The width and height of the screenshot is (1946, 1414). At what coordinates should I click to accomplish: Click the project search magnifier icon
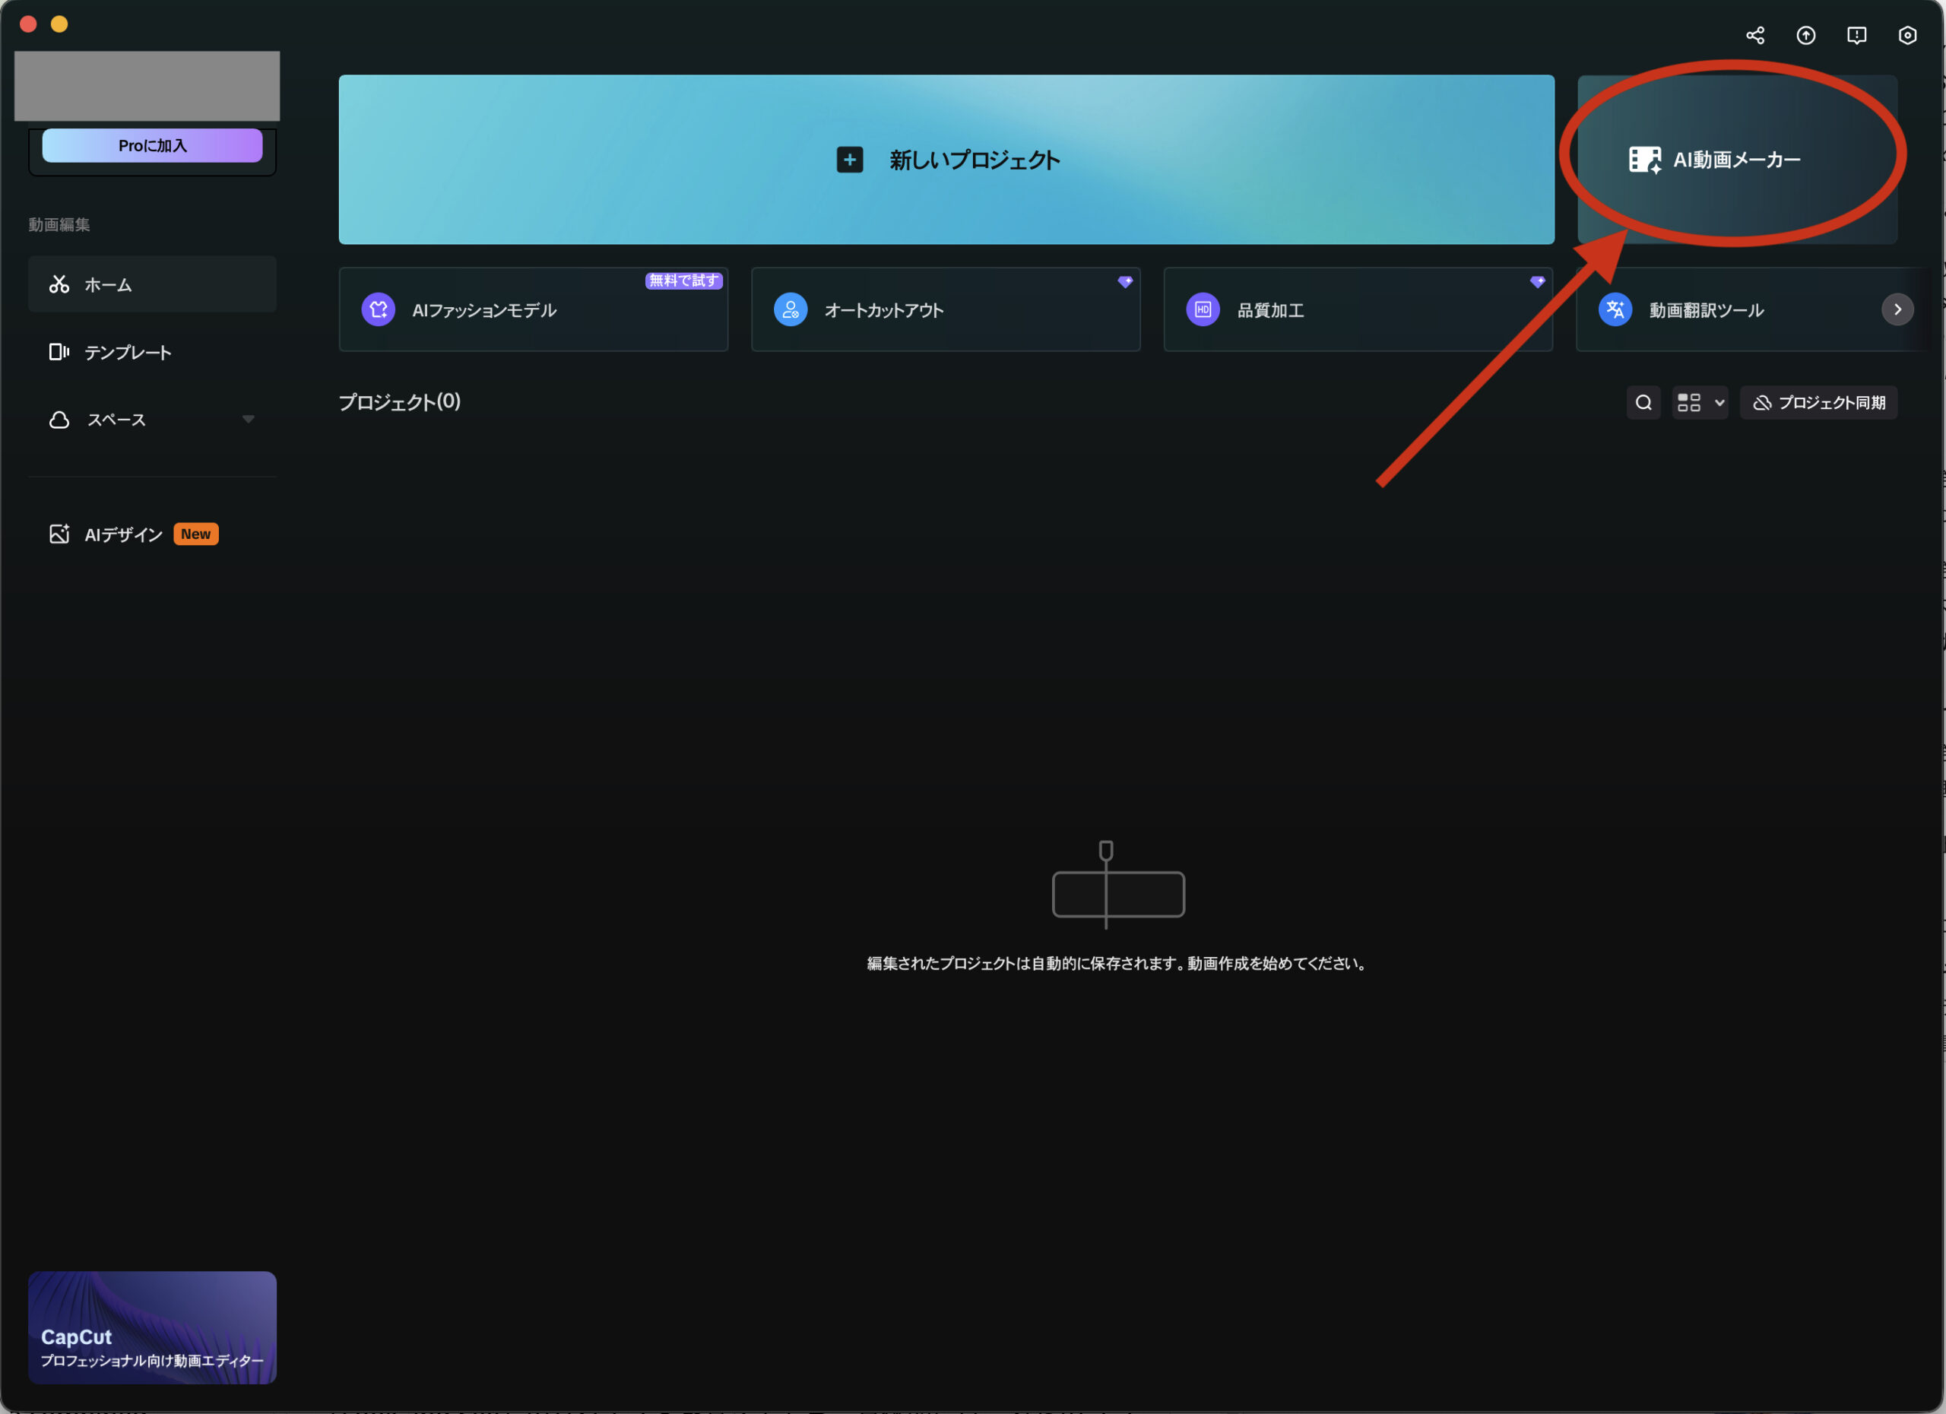1643,402
